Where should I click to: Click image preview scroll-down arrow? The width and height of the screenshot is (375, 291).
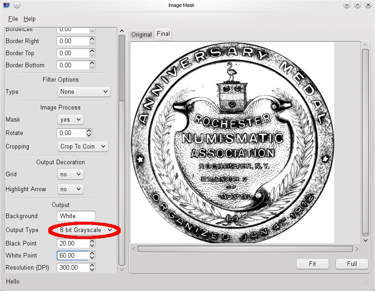pyautogui.click(x=365, y=240)
